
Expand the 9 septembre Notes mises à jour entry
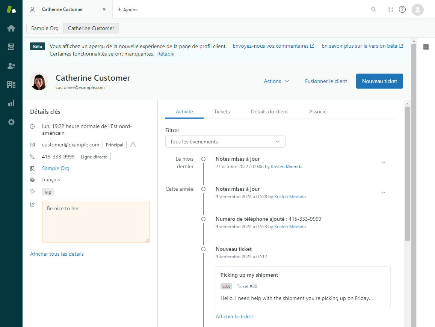[x=383, y=193]
